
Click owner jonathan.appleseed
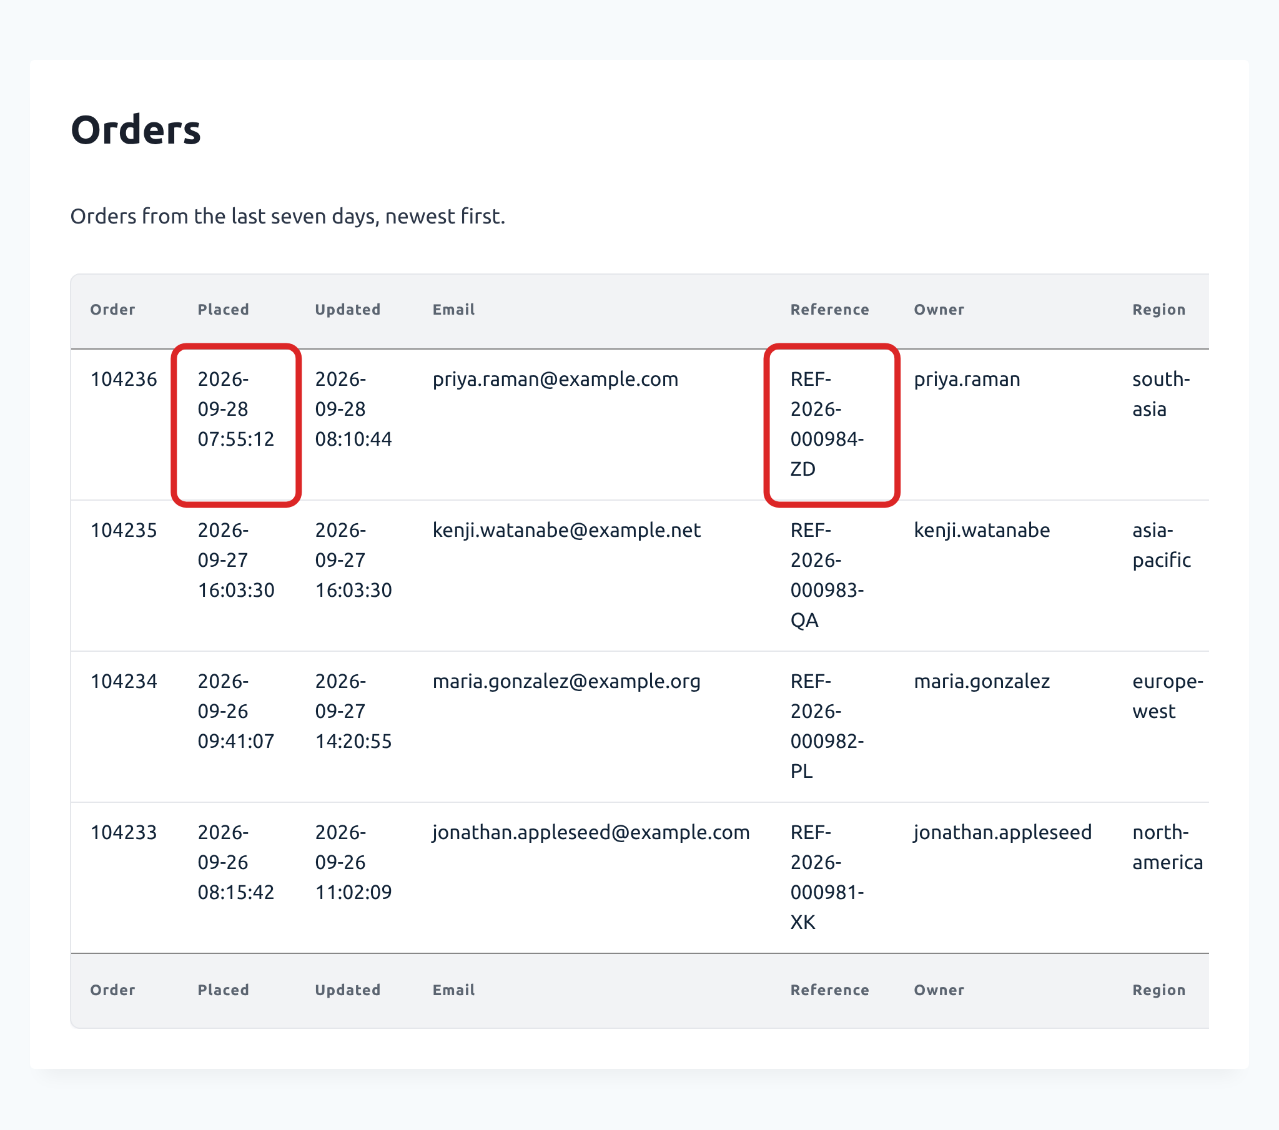coord(1003,832)
